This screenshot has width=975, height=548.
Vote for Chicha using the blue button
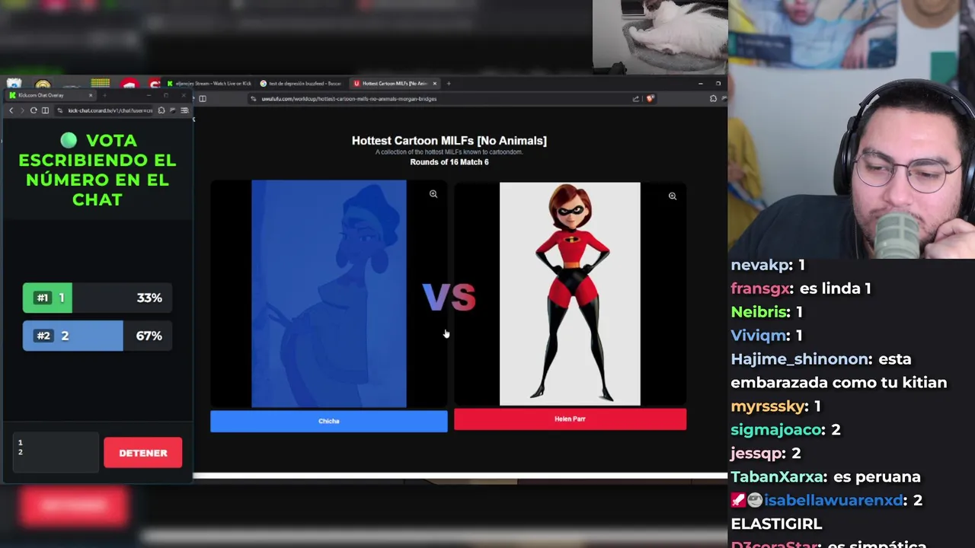[x=329, y=421]
